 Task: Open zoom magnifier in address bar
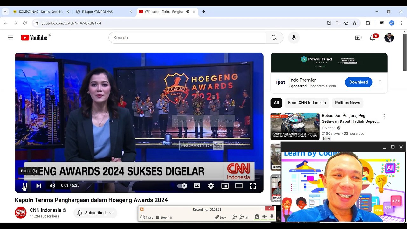coord(337,23)
